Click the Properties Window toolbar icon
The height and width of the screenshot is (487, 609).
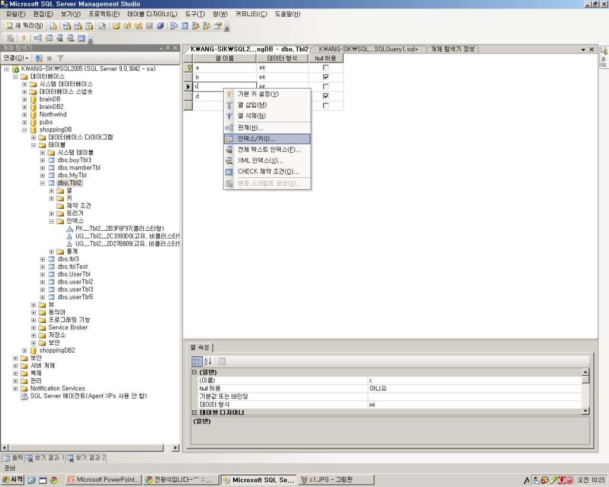pos(218,26)
